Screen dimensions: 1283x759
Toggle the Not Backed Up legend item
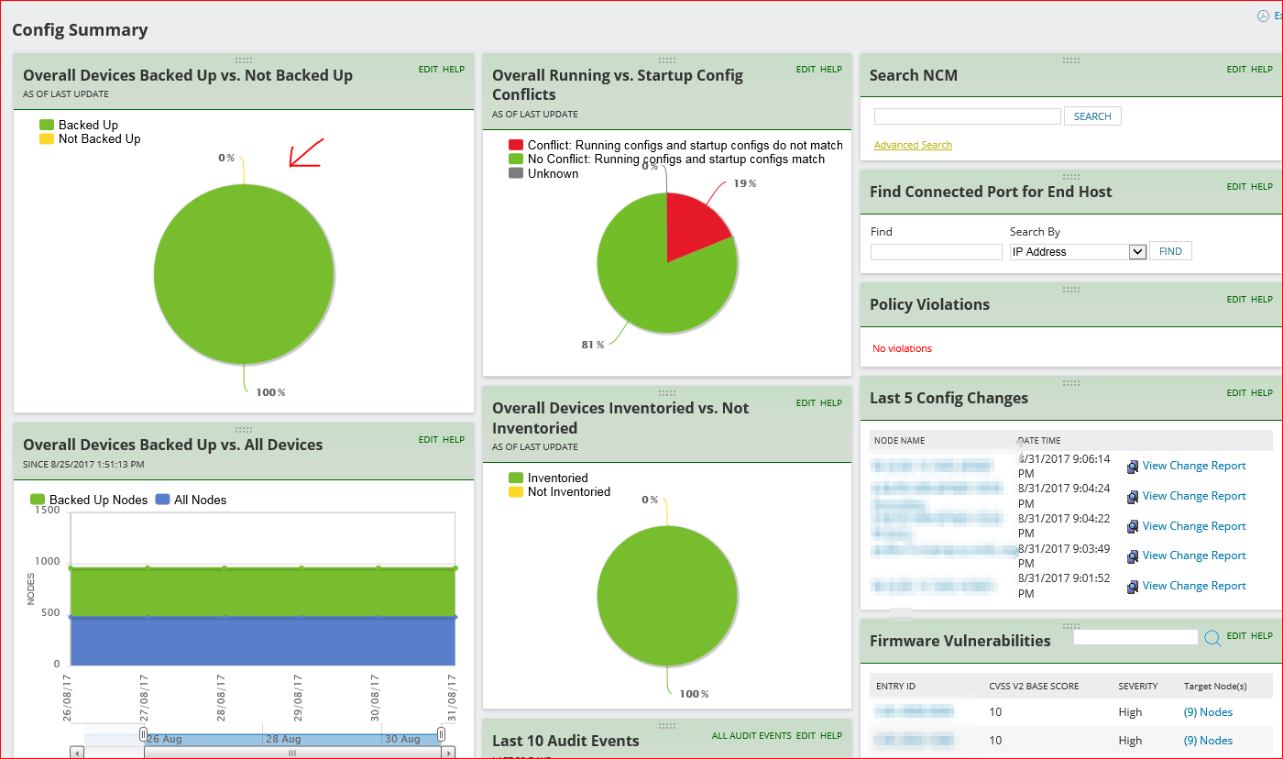(x=90, y=139)
